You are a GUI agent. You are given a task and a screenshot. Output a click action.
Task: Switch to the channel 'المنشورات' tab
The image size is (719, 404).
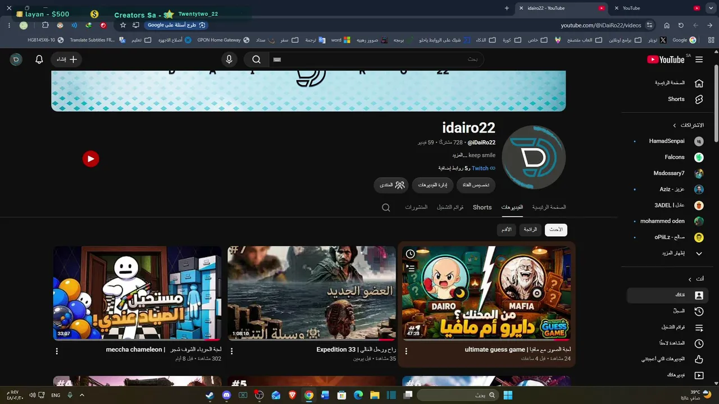(416, 208)
